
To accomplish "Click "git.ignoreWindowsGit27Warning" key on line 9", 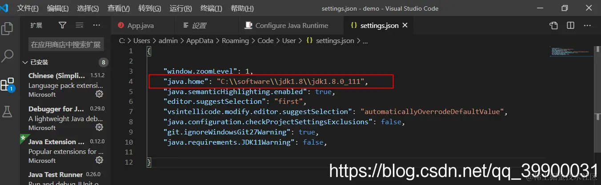I will pos(227,132).
